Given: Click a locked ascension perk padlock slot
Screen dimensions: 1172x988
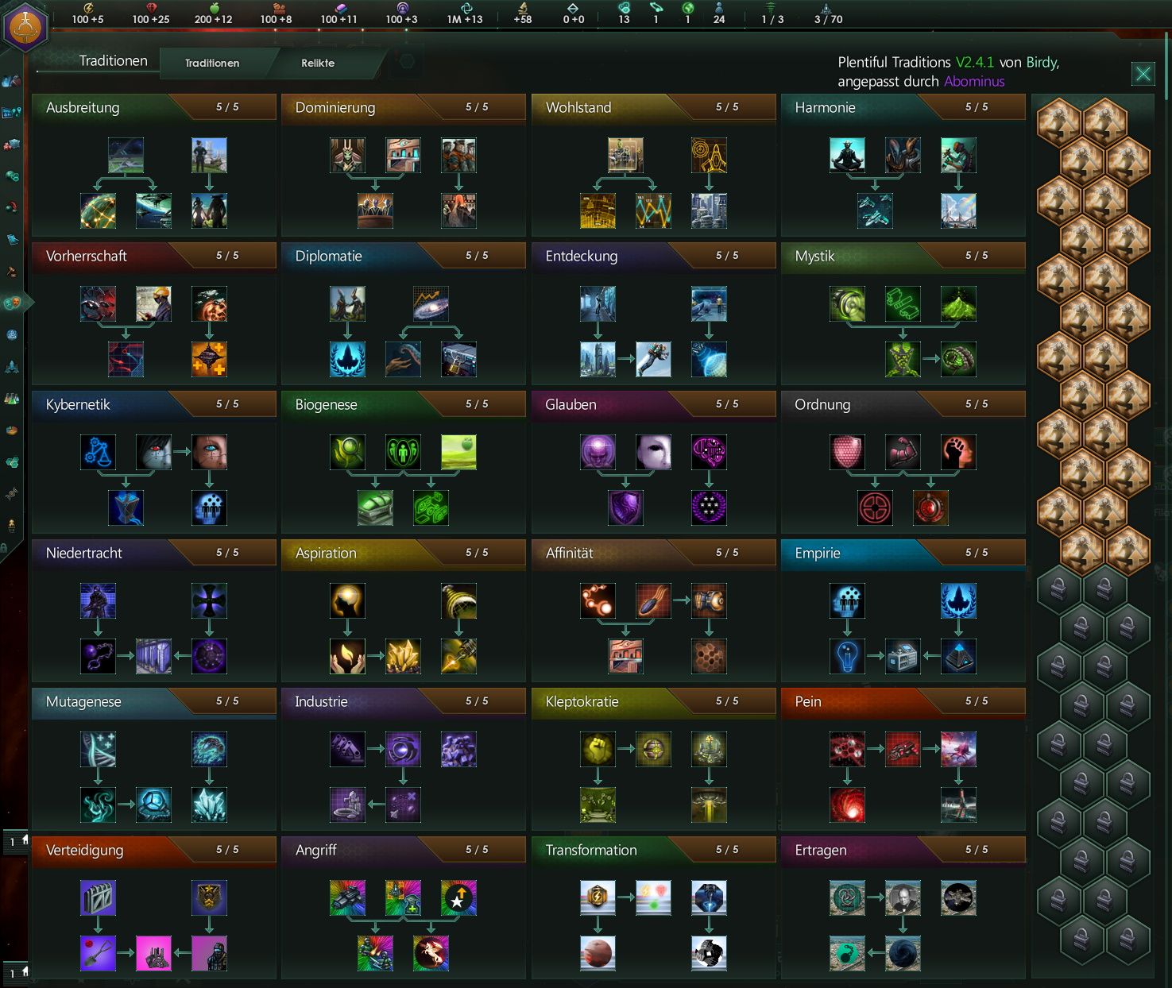Looking at the screenshot, I should (x=1060, y=589).
